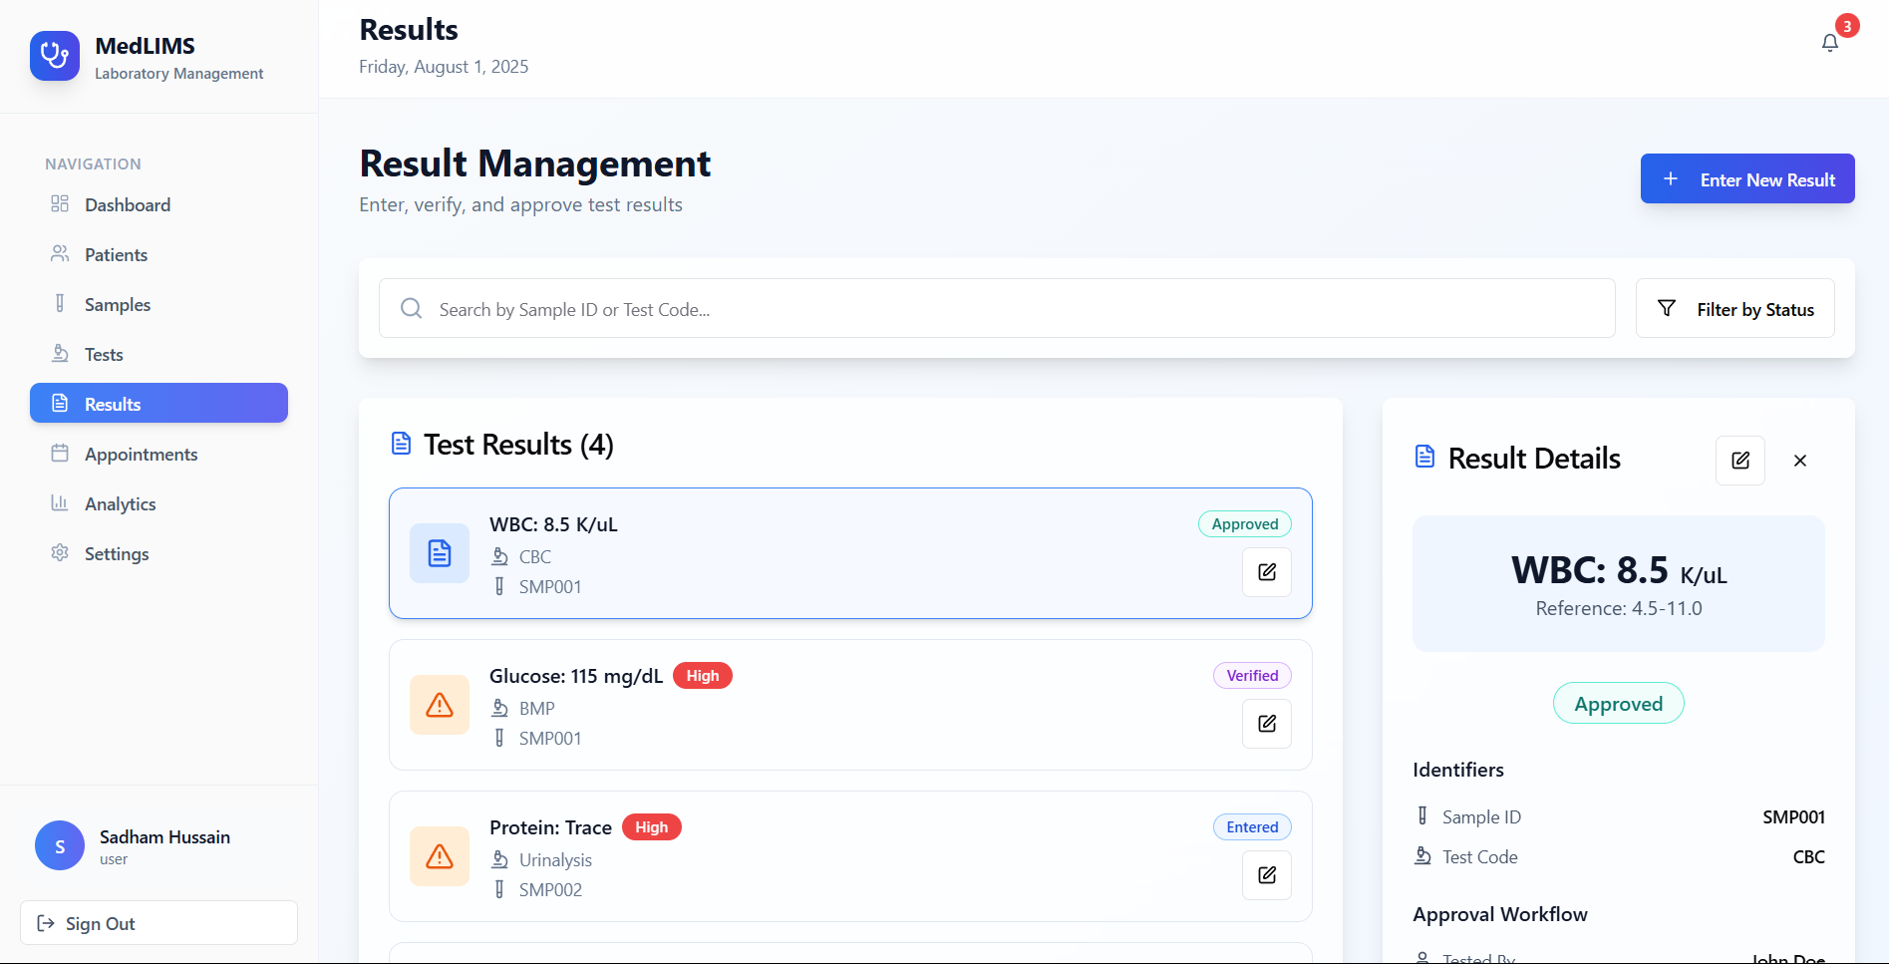Click the CBC test code on WBC card
The image size is (1889, 964).
tap(535, 557)
